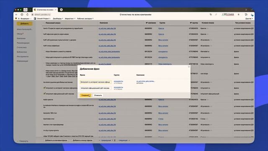Open the 'Весь каталог' group link in the leonardo row
Screen dimensions: 268x151
[163, 113]
